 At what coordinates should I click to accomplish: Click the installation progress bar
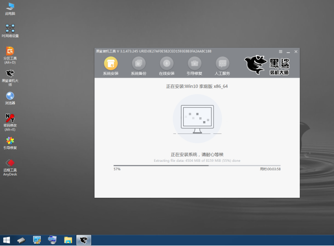click(197, 166)
